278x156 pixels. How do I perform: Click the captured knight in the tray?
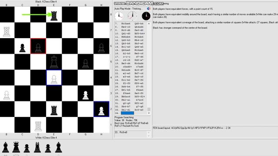coord(37,147)
